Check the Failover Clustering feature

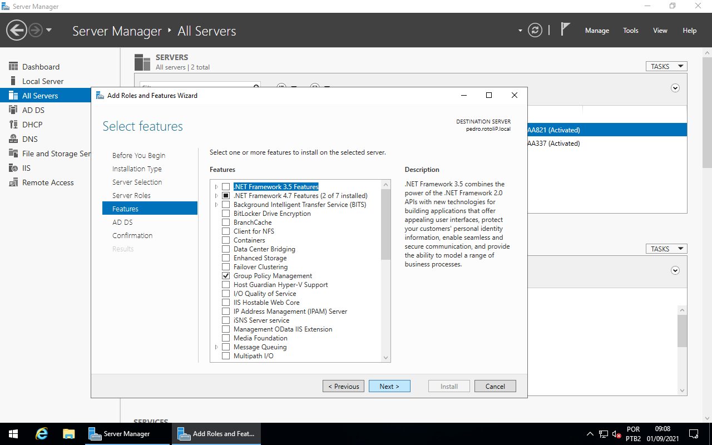click(x=225, y=266)
